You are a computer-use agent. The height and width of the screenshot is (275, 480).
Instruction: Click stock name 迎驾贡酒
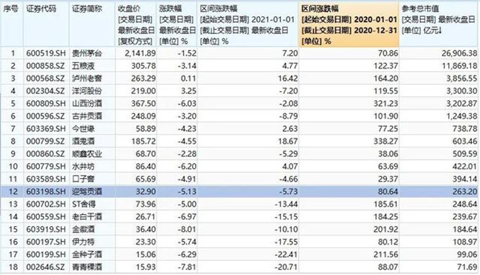tap(87, 192)
